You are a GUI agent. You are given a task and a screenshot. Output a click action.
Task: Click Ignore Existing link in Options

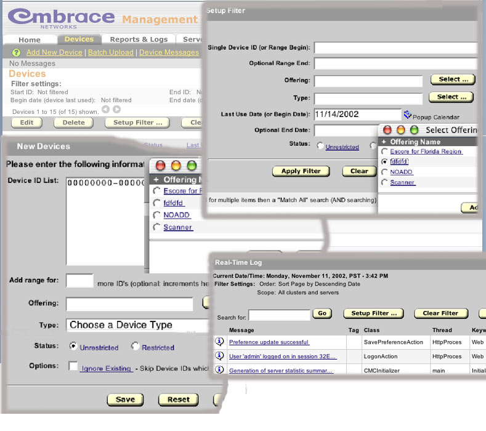[106, 368]
